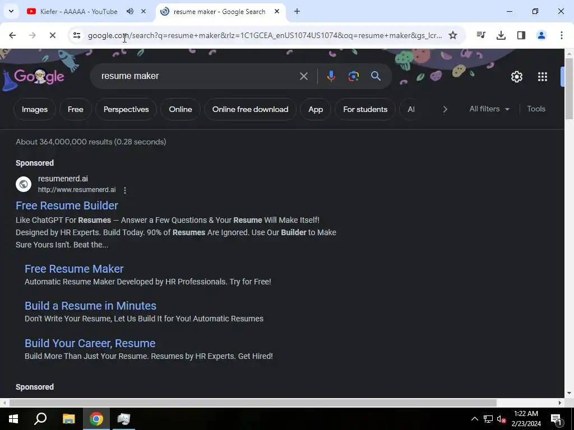This screenshot has width=574, height=430.
Task: Close the Kiefer YouTube tab
Action: (143, 11)
